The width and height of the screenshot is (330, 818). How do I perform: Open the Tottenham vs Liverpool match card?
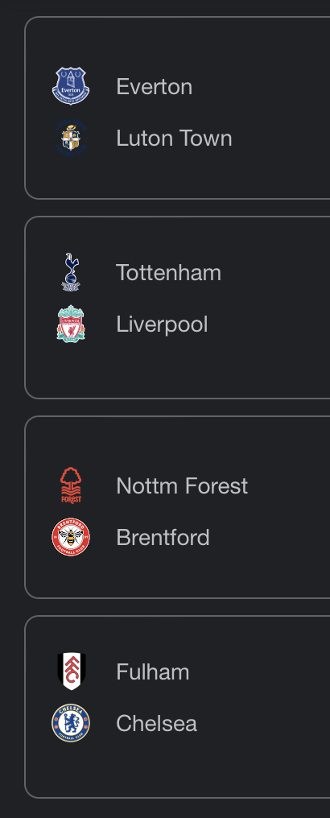click(177, 308)
